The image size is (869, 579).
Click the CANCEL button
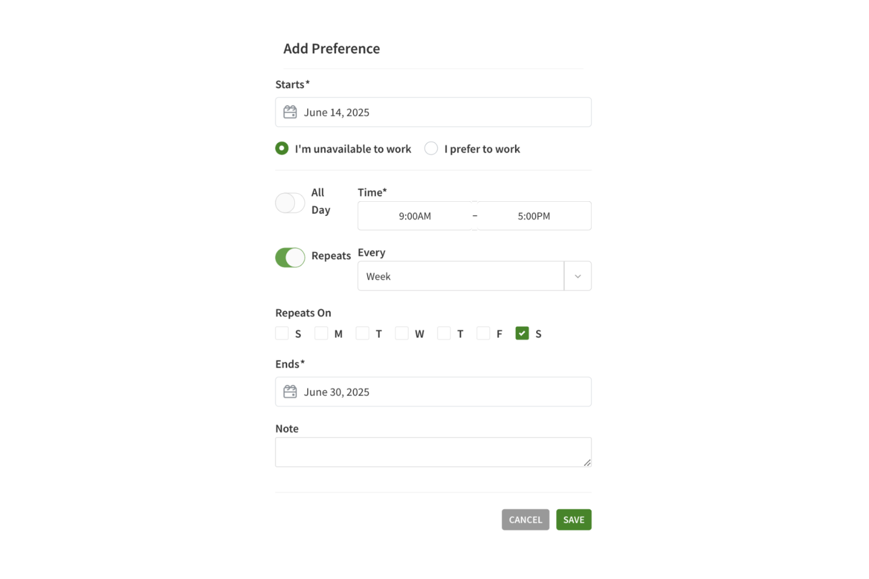pyautogui.click(x=525, y=519)
